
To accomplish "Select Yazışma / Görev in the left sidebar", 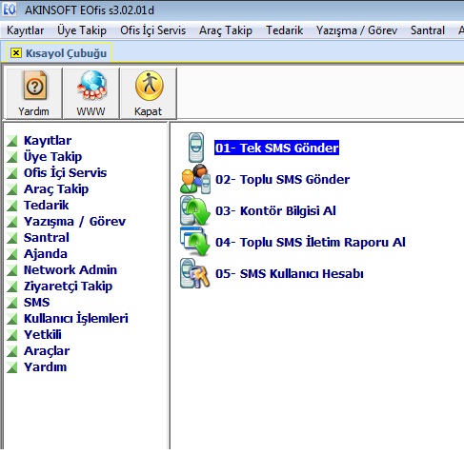I will click(74, 222).
